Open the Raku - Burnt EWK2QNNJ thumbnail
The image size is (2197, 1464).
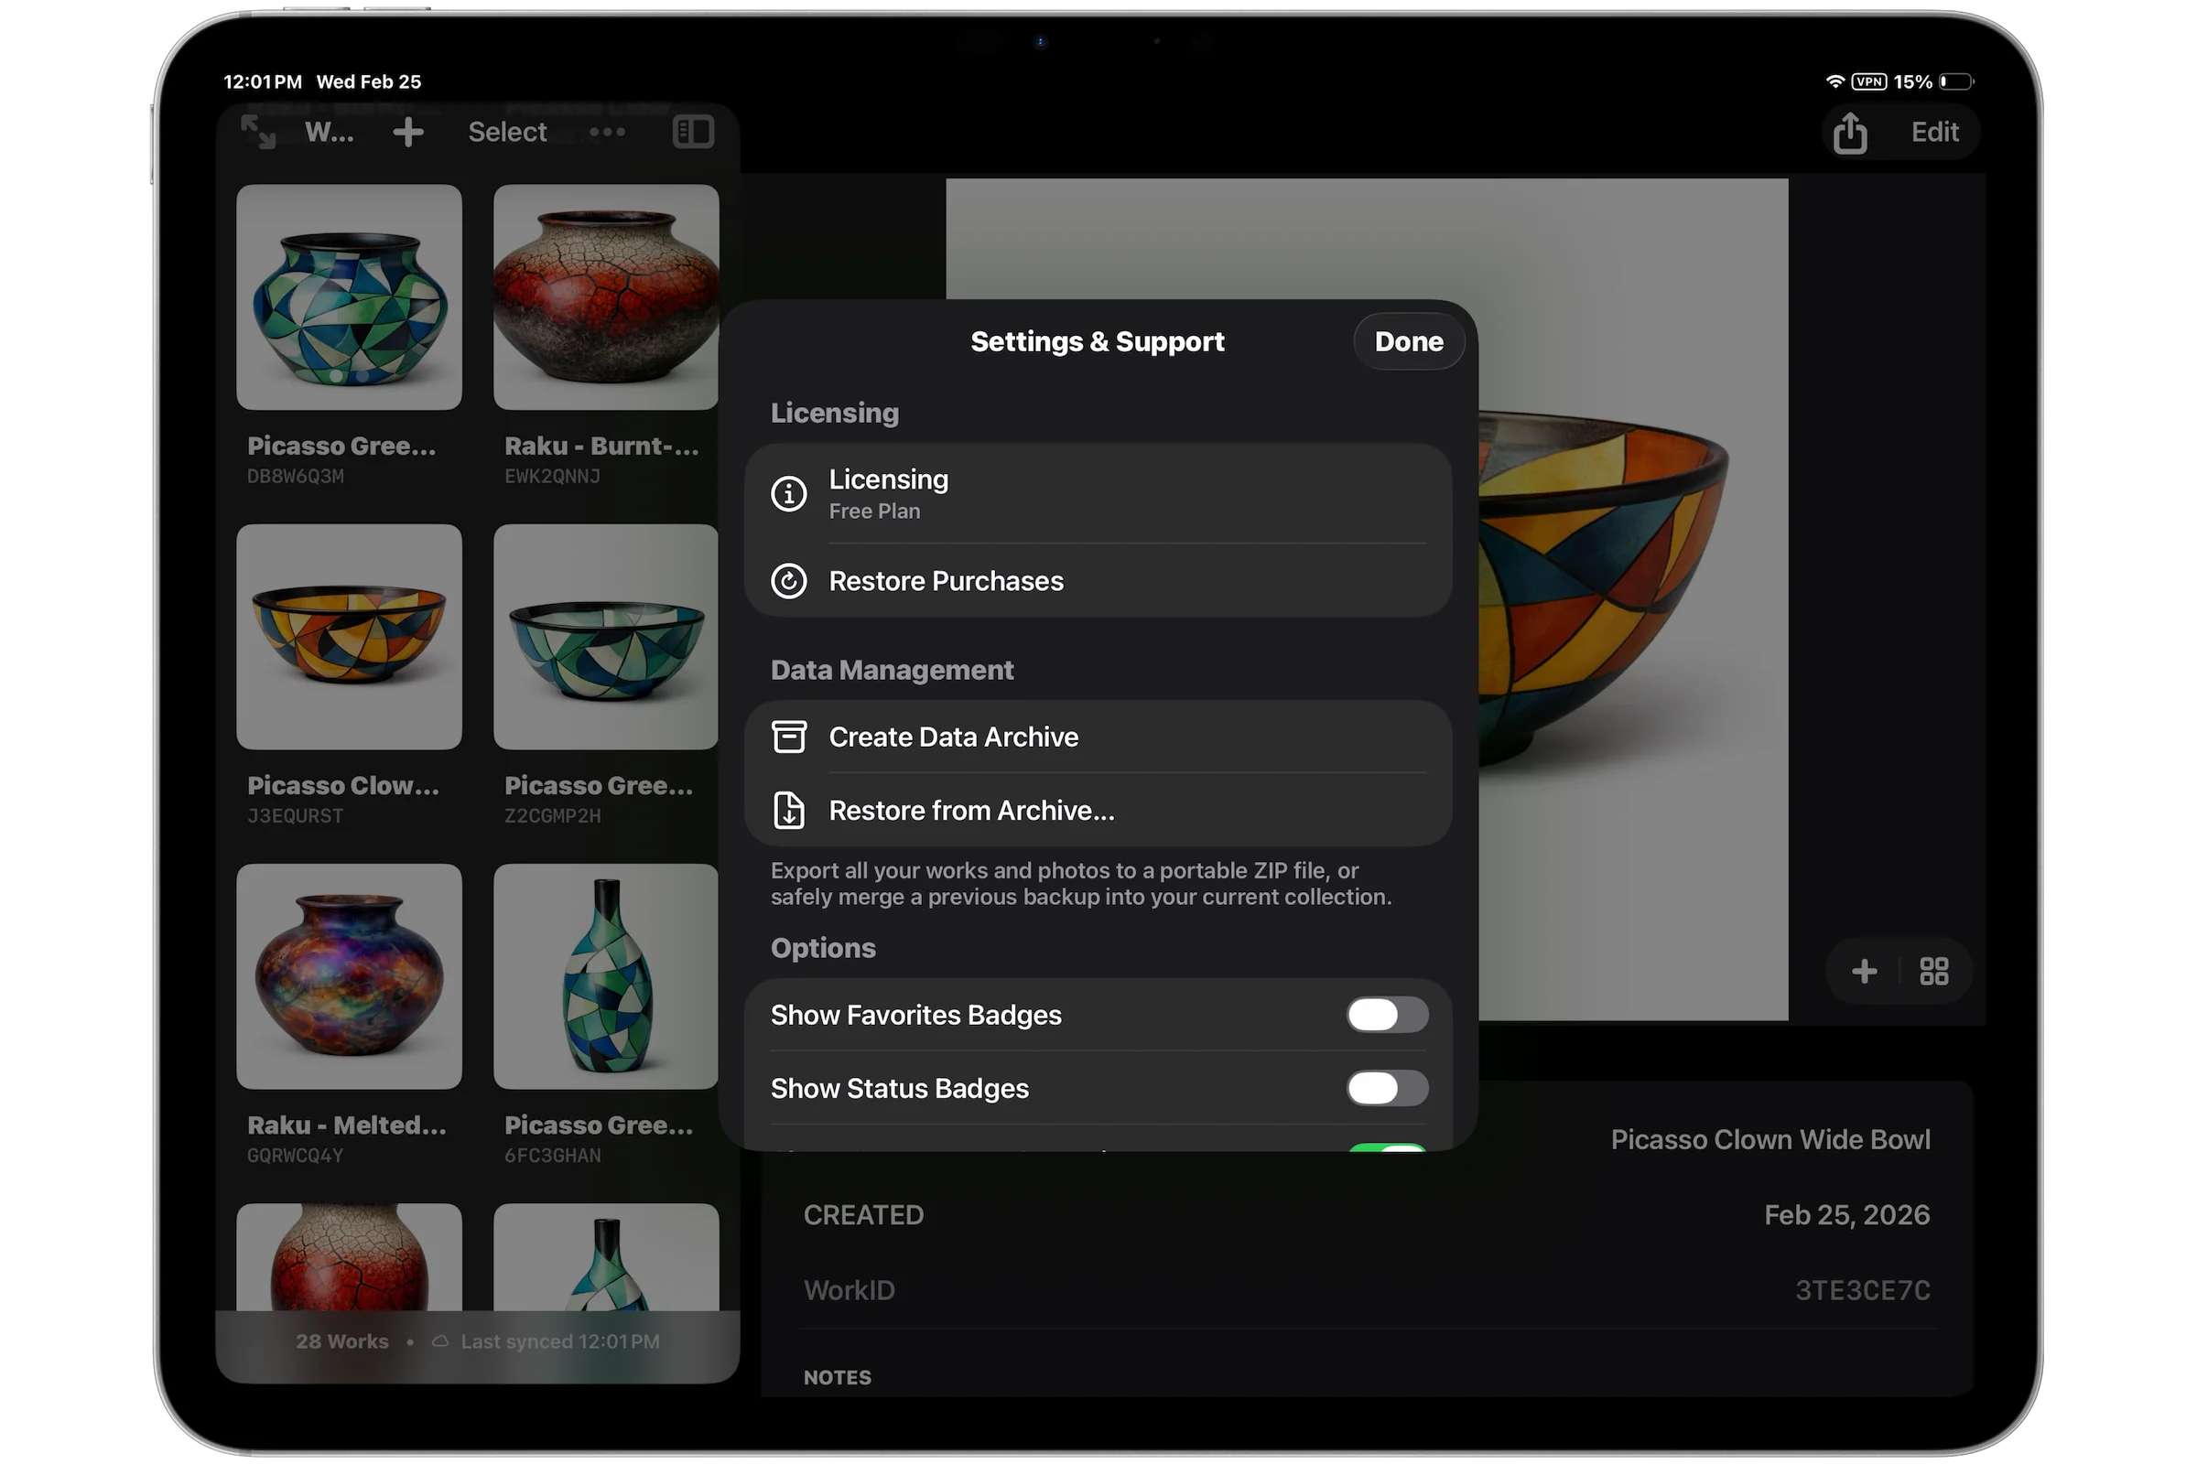pos(606,296)
